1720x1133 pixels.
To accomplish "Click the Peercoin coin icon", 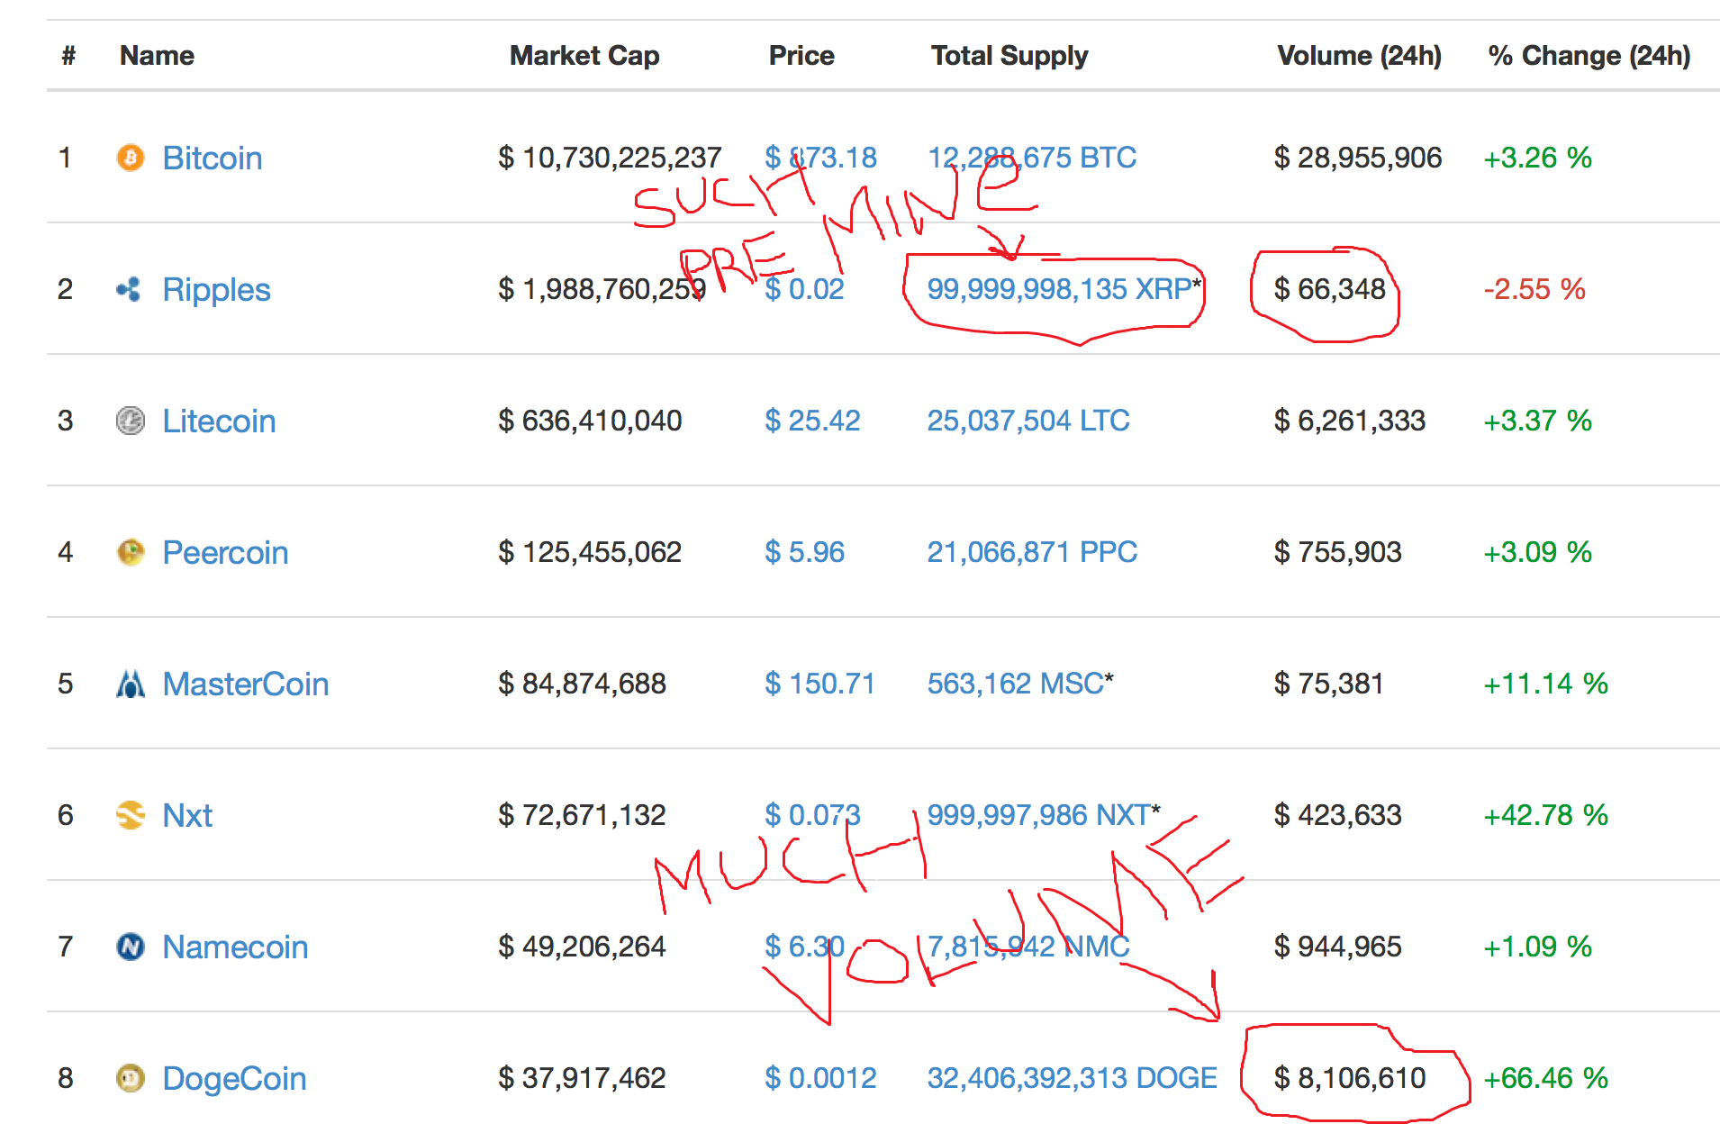I will coord(131,552).
